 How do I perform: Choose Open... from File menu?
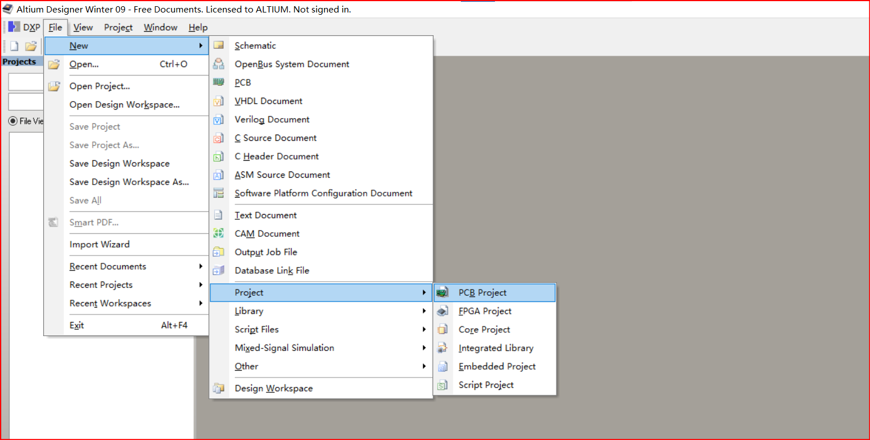pyautogui.click(x=127, y=64)
